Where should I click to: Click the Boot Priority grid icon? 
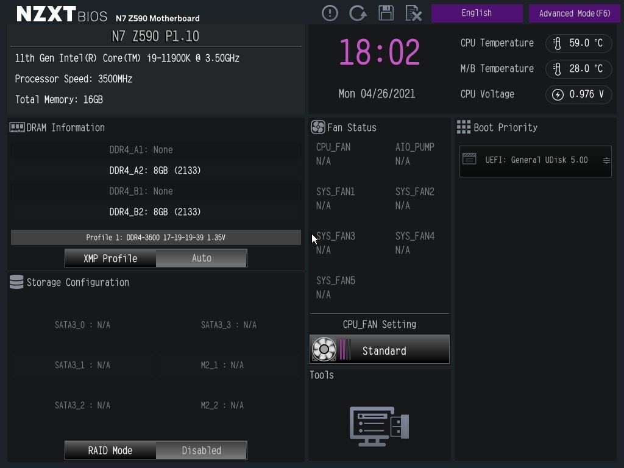coord(464,127)
